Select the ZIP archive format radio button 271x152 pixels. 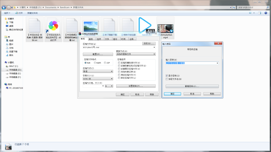[x=105, y=63]
